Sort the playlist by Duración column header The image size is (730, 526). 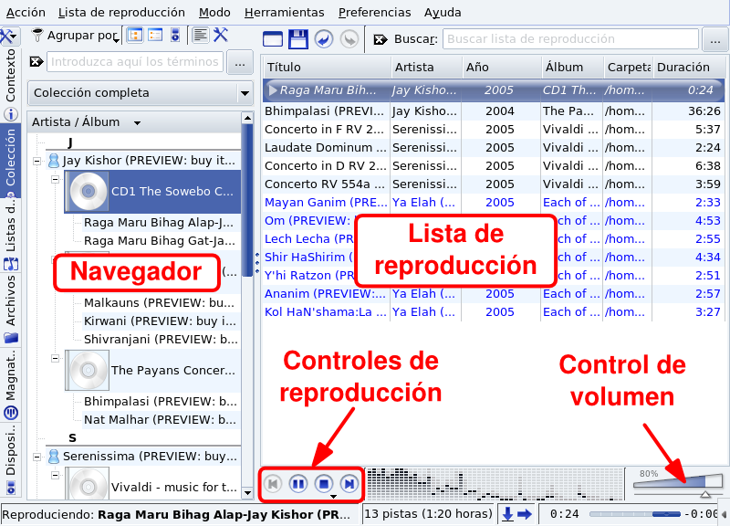pyautogui.click(x=683, y=67)
